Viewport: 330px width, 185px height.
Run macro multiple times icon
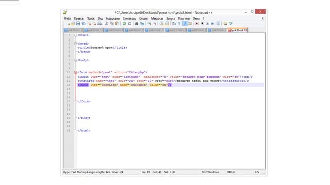click(213, 24)
